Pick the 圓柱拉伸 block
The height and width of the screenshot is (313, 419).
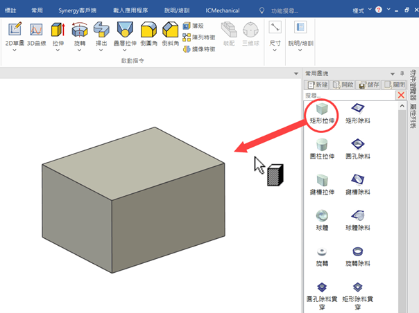click(x=322, y=149)
